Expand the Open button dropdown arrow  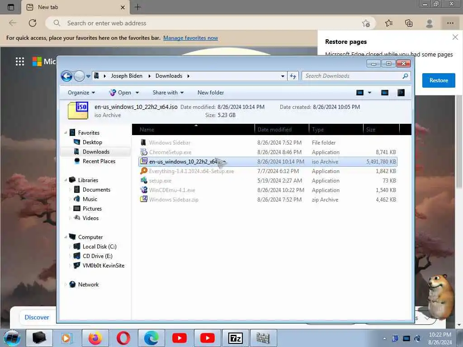pos(137,93)
